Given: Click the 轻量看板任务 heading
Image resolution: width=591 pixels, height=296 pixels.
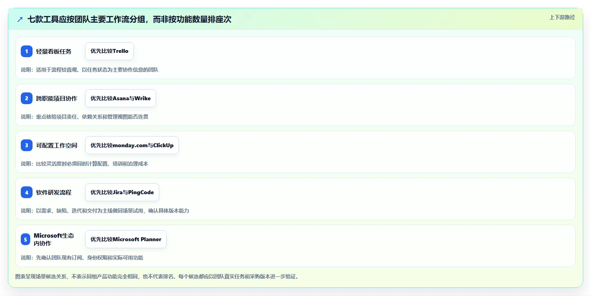Looking at the screenshot, I should coord(54,51).
